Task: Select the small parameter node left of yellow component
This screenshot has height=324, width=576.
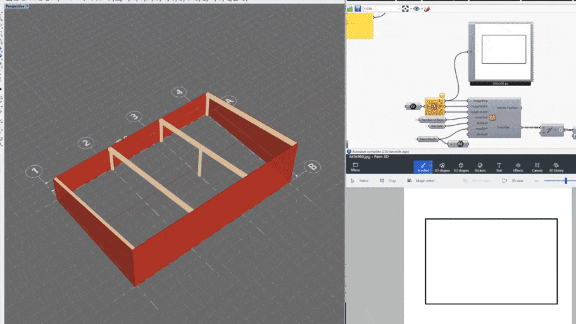Action: coord(413,106)
